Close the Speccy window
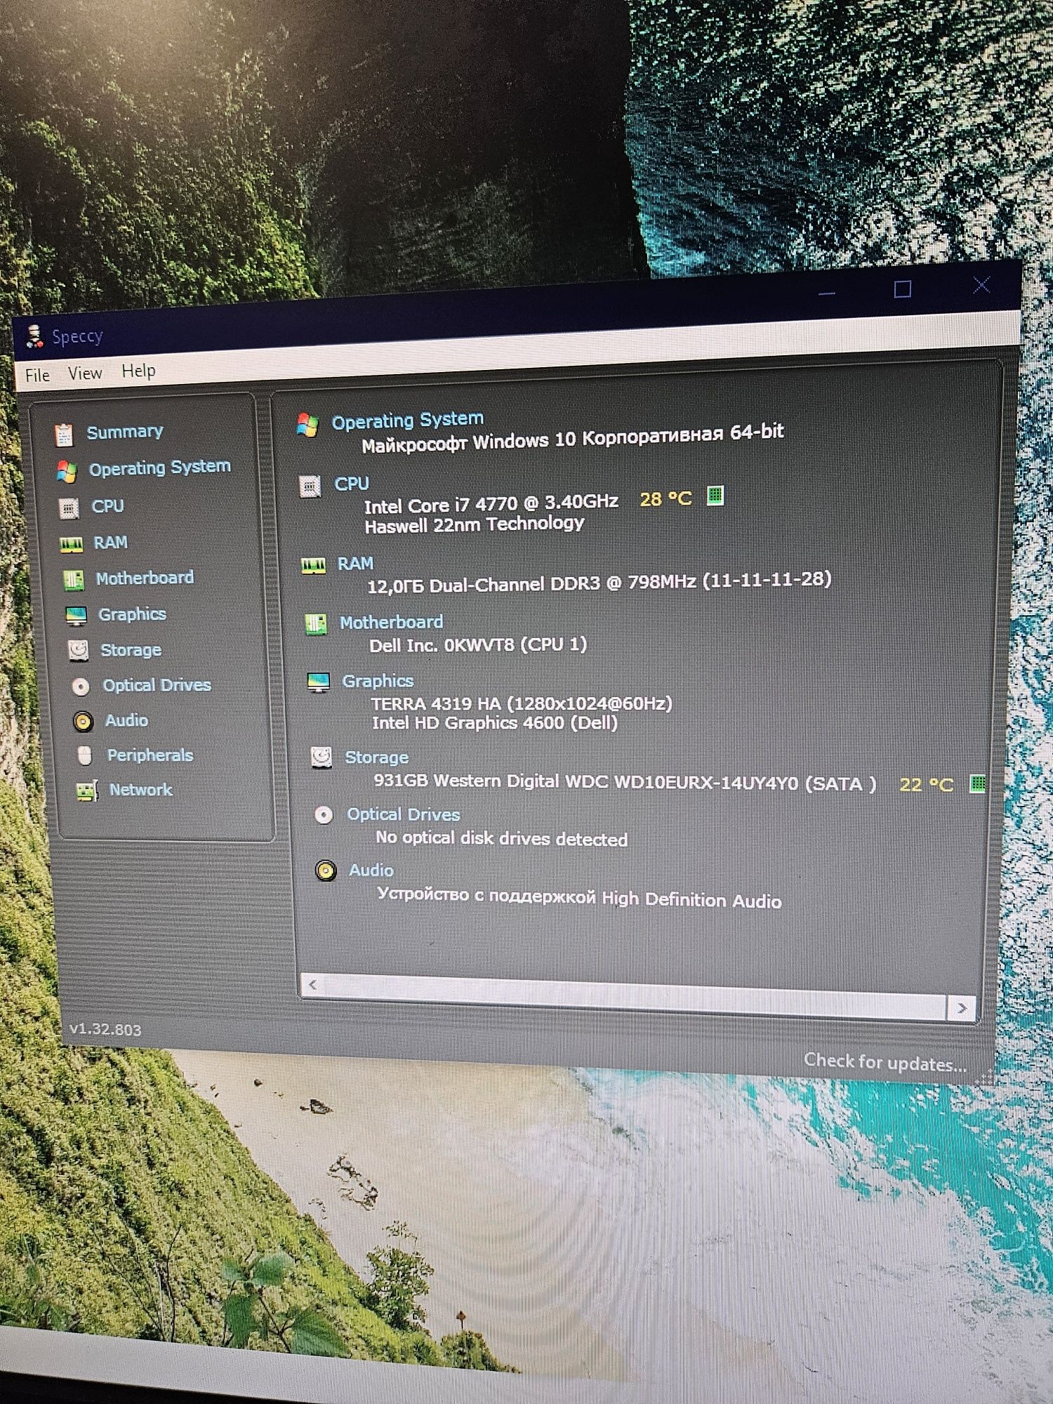 pos(981,284)
